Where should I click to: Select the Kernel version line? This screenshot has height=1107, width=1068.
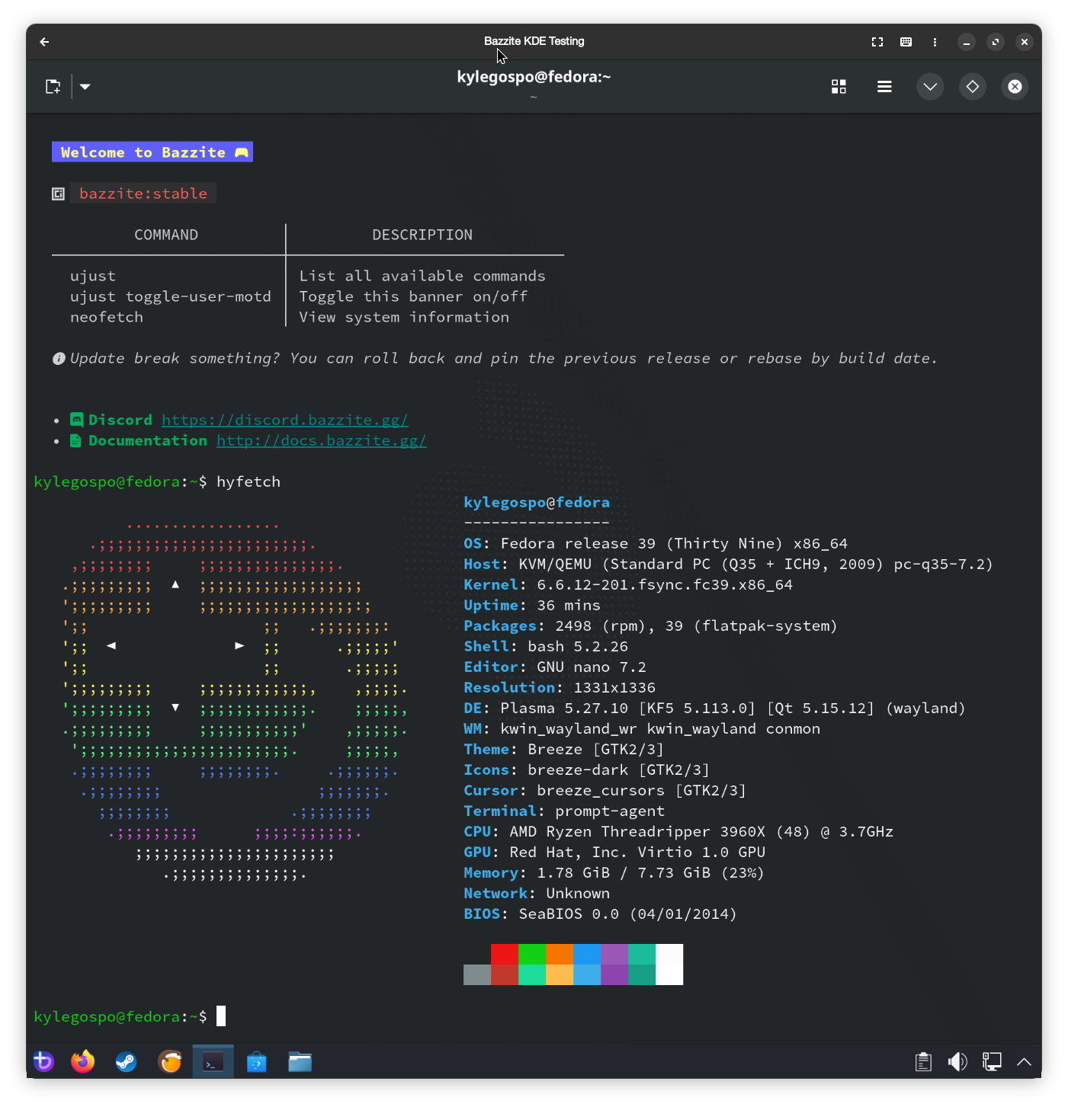click(628, 584)
